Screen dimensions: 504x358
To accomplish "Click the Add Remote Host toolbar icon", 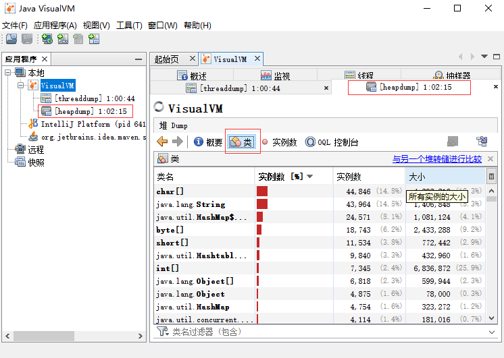I will tap(47, 39).
